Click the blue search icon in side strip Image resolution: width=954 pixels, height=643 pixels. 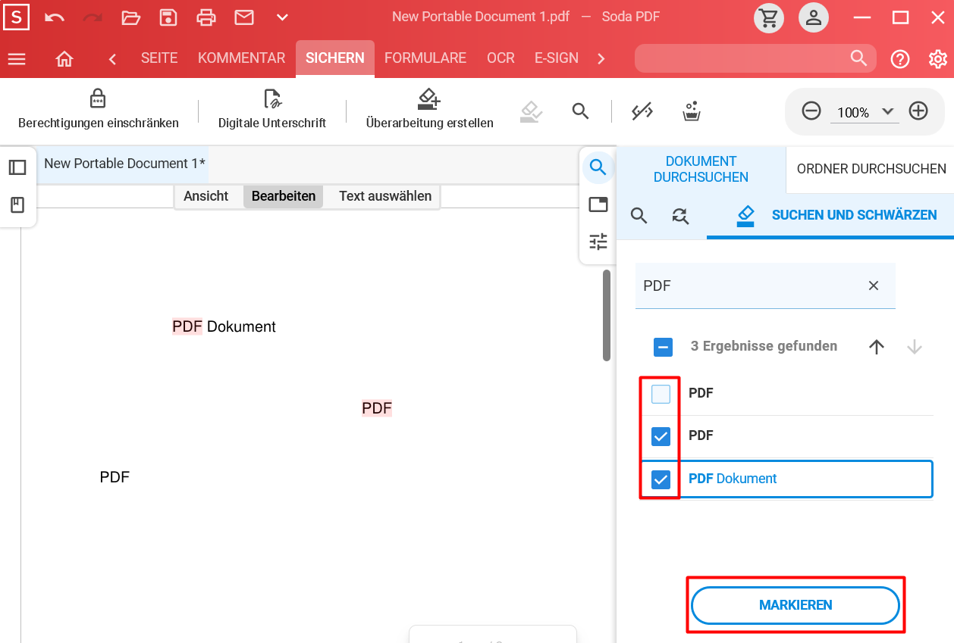(598, 167)
